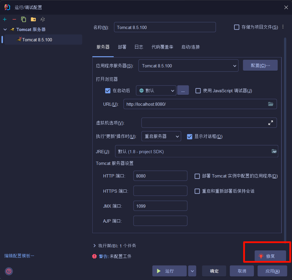Uncheck 显示对话框 checkbox
Image resolution: width=292 pixels, height=280 pixels.
pyautogui.click(x=190, y=136)
